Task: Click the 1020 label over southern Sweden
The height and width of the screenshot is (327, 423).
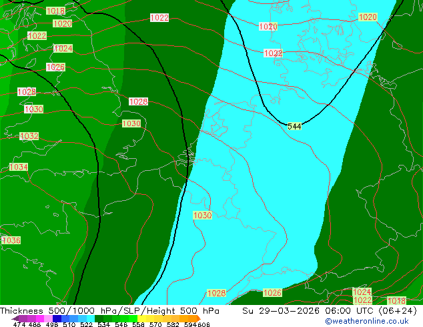Action: click(368, 17)
